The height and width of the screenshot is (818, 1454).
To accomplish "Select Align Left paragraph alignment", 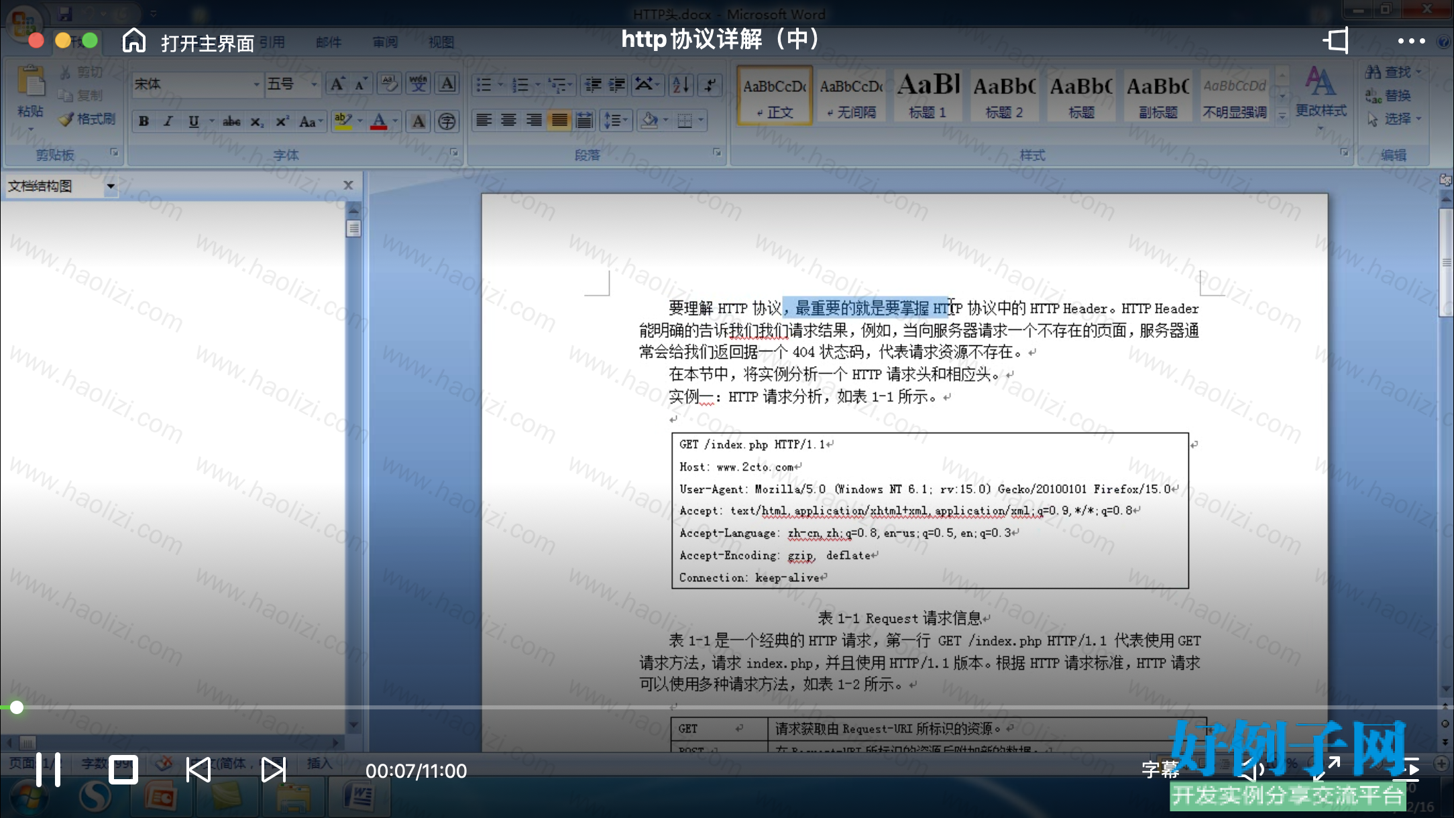I will coord(484,121).
